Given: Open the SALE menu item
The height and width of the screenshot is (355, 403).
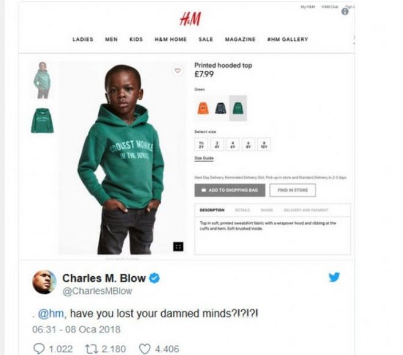Looking at the screenshot, I should point(206,39).
